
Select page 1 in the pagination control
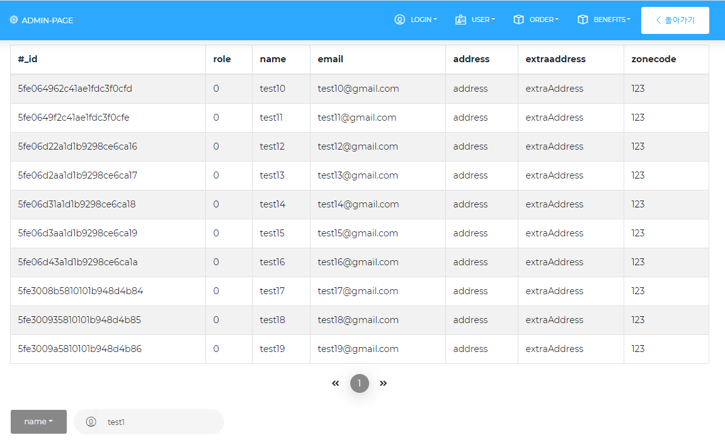[x=360, y=383]
